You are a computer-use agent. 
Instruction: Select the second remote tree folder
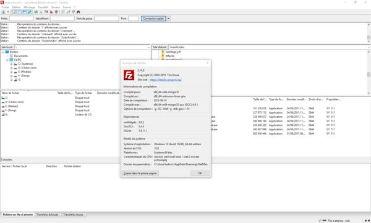pyautogui.click(x=169, y=56)
